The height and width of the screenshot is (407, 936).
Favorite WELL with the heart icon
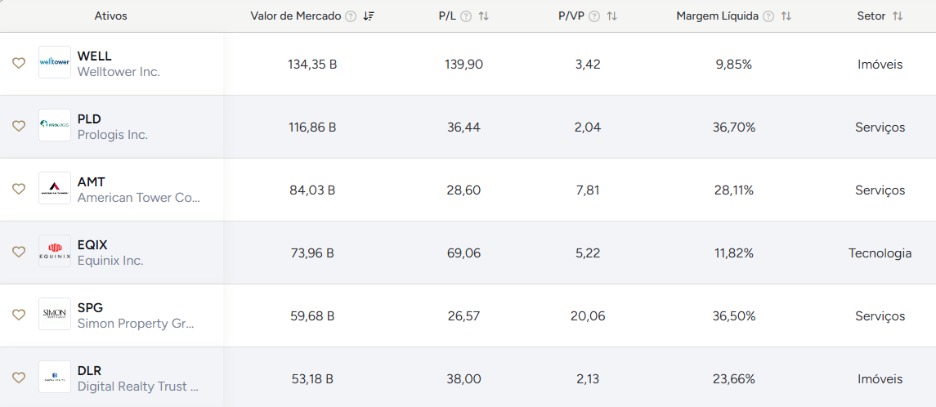(x=19, y=63)
